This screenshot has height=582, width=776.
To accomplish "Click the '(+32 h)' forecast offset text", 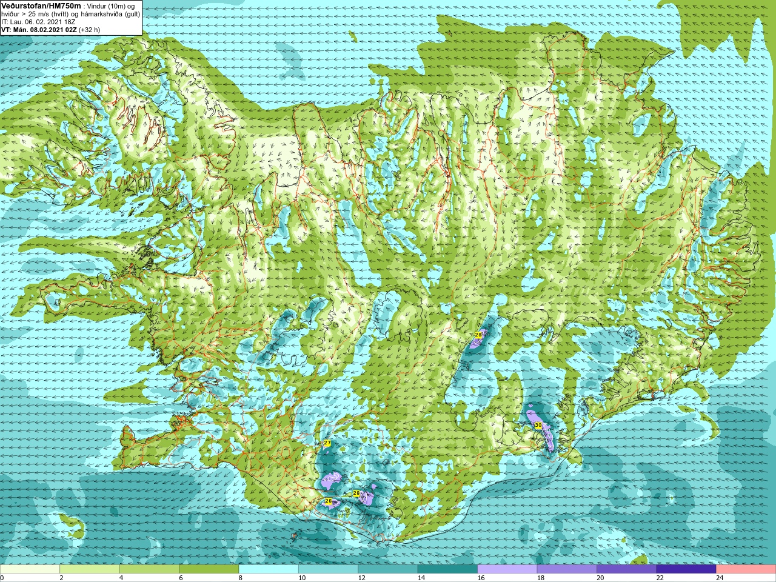I will pos(90,29).
